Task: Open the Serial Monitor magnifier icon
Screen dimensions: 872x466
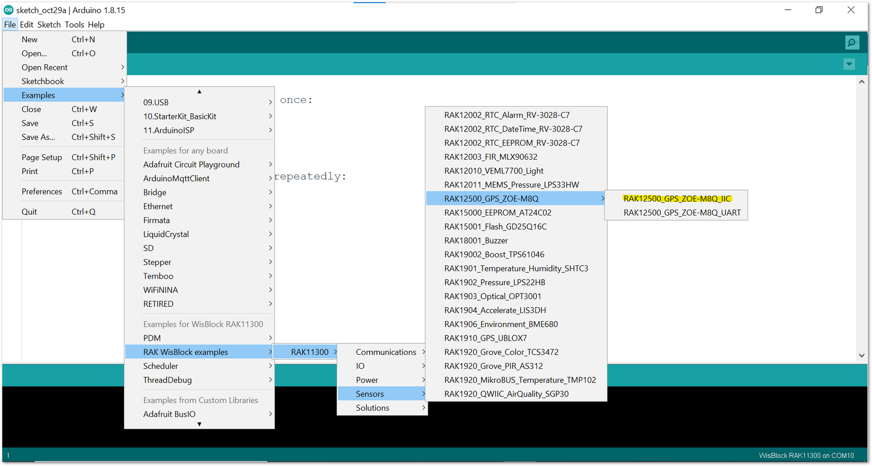Action: point(852,43)
